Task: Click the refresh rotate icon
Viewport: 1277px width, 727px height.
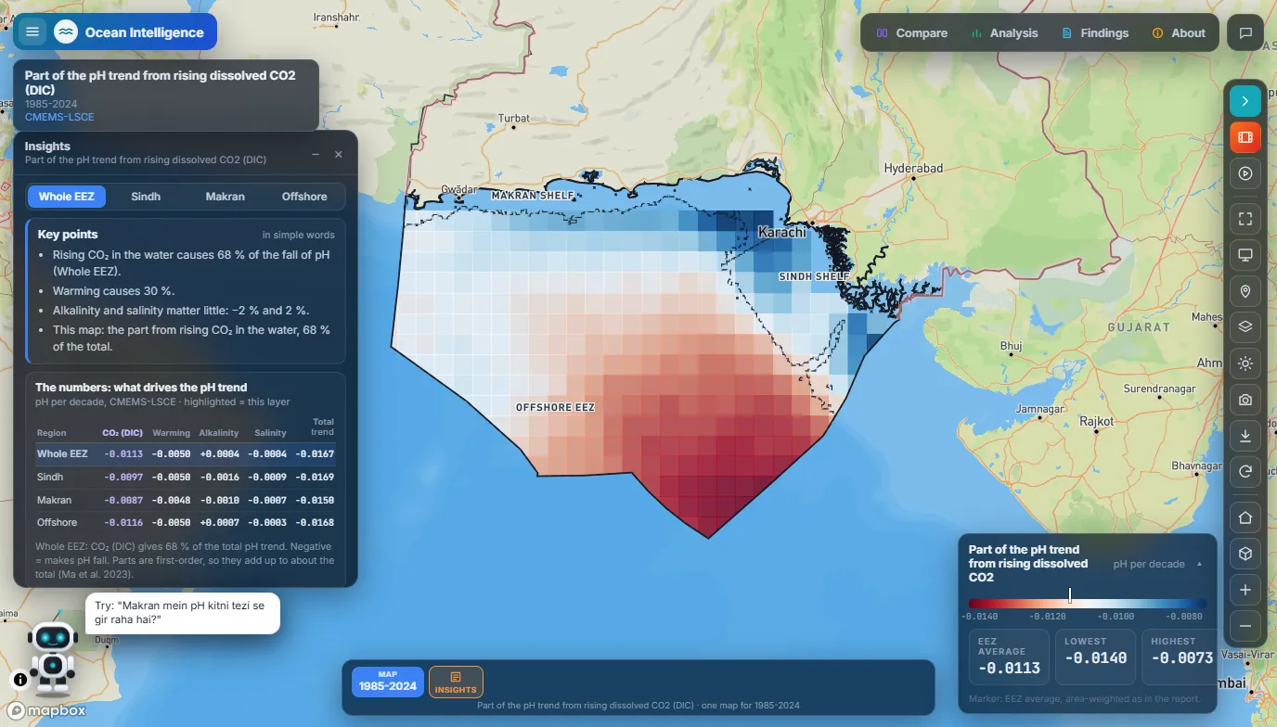Action: (x=1245, y=472)
